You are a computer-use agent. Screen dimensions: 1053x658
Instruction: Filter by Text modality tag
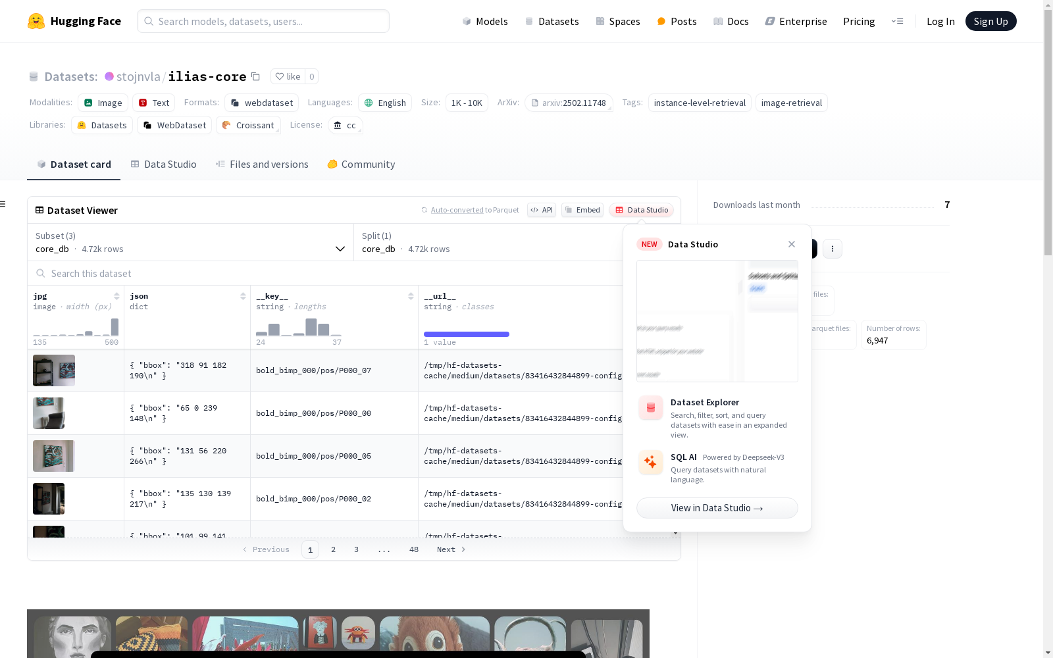(x=153, y=103)
